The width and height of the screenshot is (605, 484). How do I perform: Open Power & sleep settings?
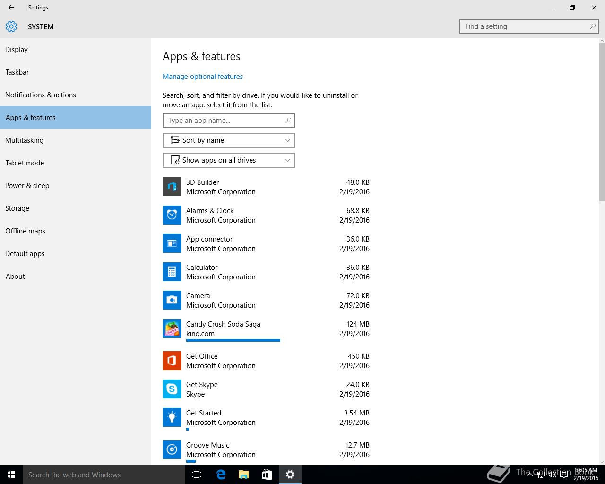(76, 186)
